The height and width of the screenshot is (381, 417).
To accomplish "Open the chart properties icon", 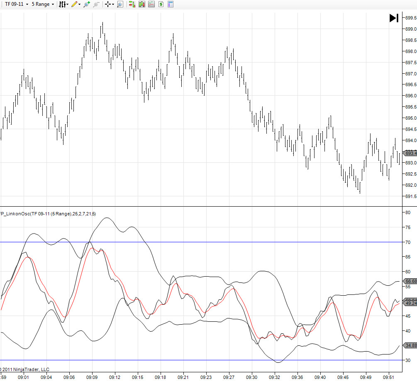I will pos(171,4).
